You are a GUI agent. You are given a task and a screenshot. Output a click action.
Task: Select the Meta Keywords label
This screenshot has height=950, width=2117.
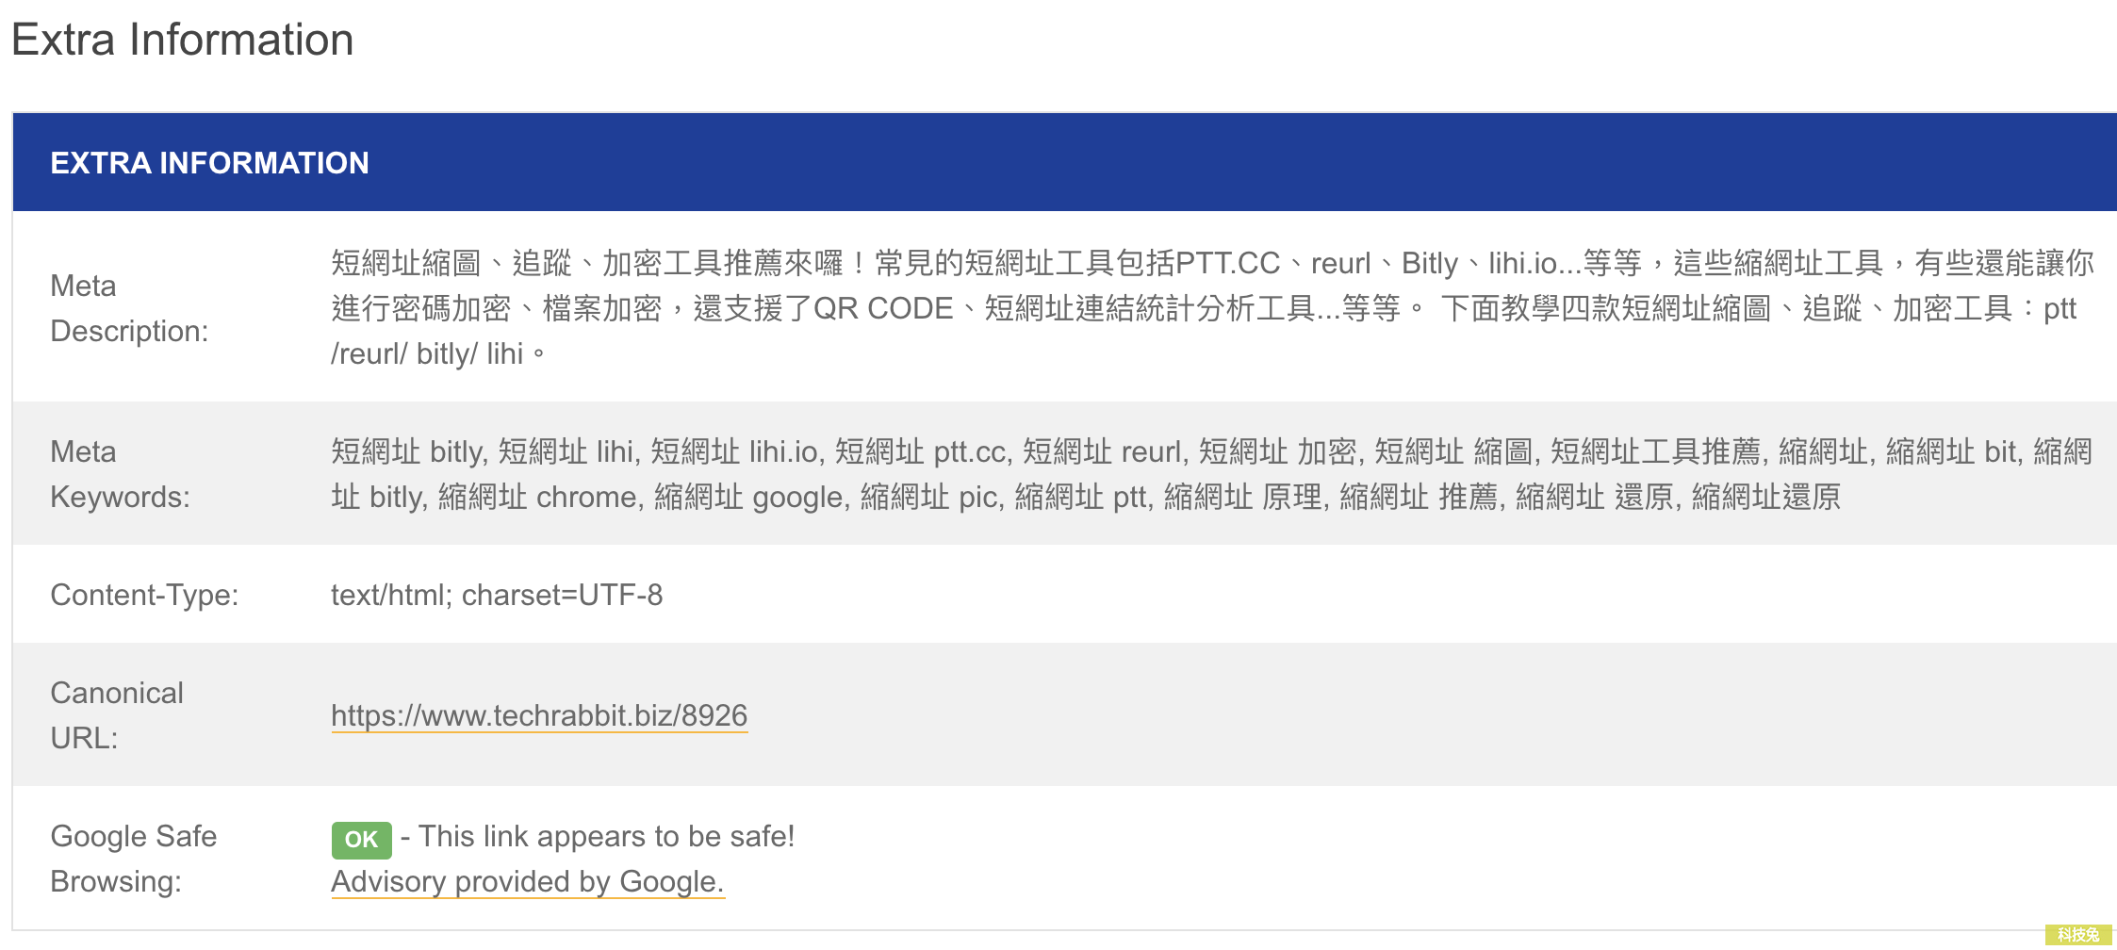120,474
